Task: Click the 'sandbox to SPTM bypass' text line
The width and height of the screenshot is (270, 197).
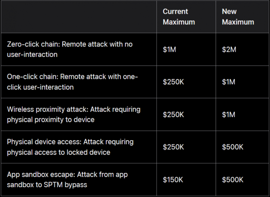Action: coord(47,185)
